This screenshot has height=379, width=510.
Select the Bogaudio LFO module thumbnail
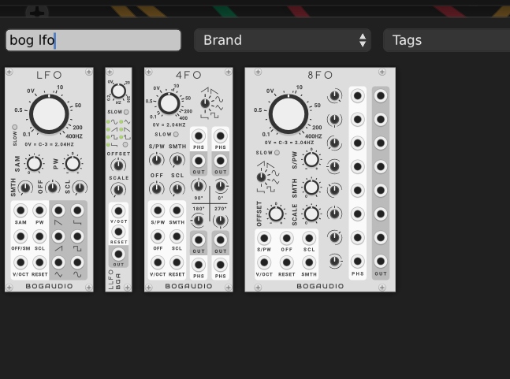[x=49, y=180]
